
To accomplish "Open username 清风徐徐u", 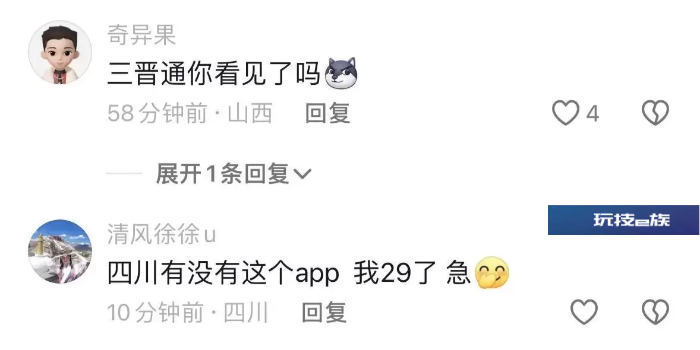I will coord(162,234).
